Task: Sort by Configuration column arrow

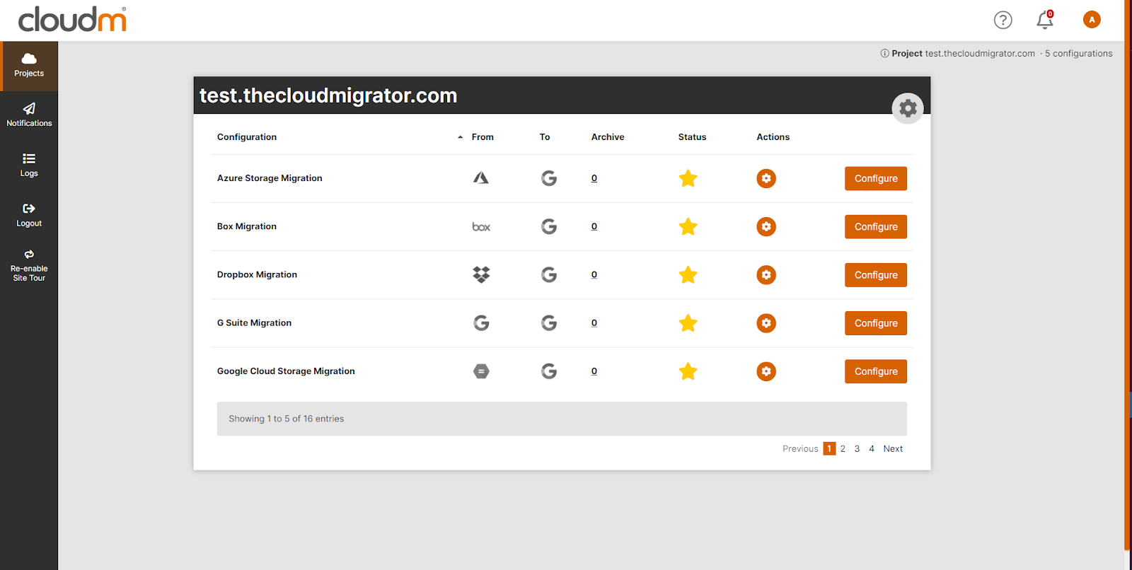Action: pos(460,137)
